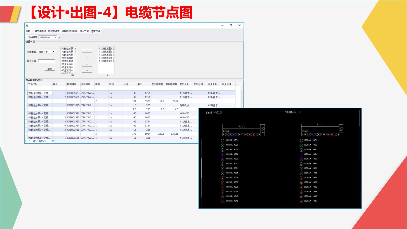The image size is (407, 229).
Task: Add all nodes with the double right arrow
Action: click(x=87, y=65)
